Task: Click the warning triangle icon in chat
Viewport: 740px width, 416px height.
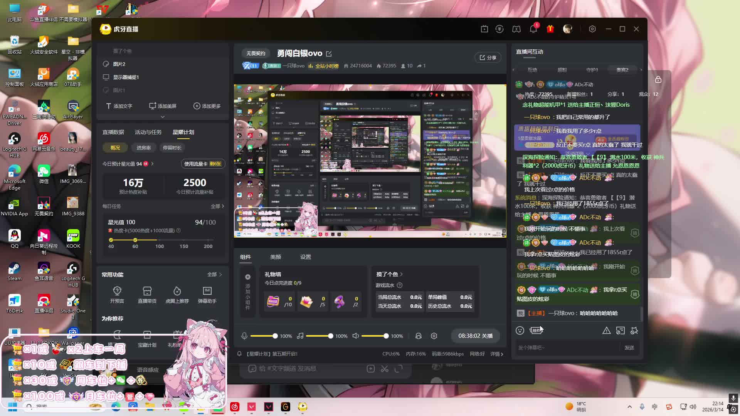Action: [606, 330]
